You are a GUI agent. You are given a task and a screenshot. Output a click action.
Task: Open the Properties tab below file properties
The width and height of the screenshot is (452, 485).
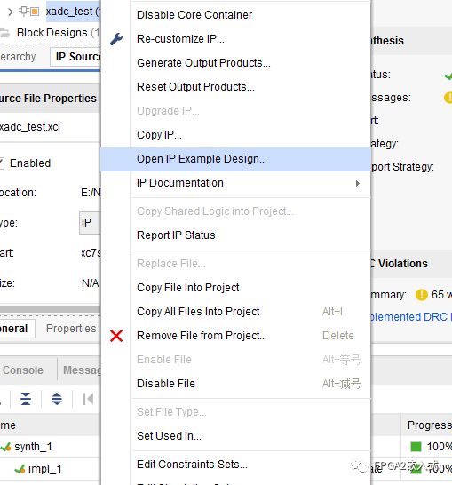71,329
